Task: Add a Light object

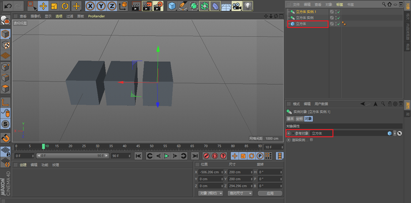Action: pyautogui.click(x=248, y=6)
